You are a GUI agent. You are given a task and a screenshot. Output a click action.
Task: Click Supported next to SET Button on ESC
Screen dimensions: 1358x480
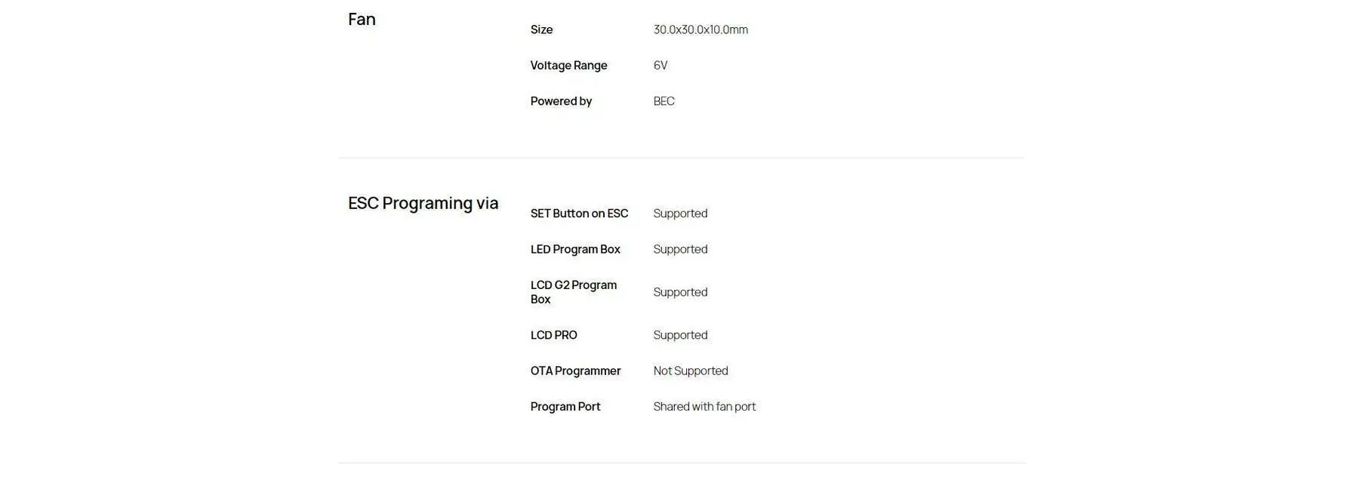pyautogui.click(x=680, y=214)
